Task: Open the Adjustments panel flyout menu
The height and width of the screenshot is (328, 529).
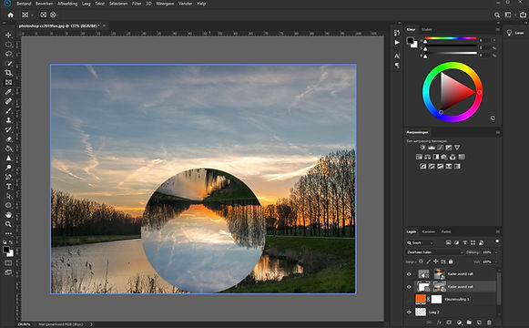Action: tap(498, 132)
